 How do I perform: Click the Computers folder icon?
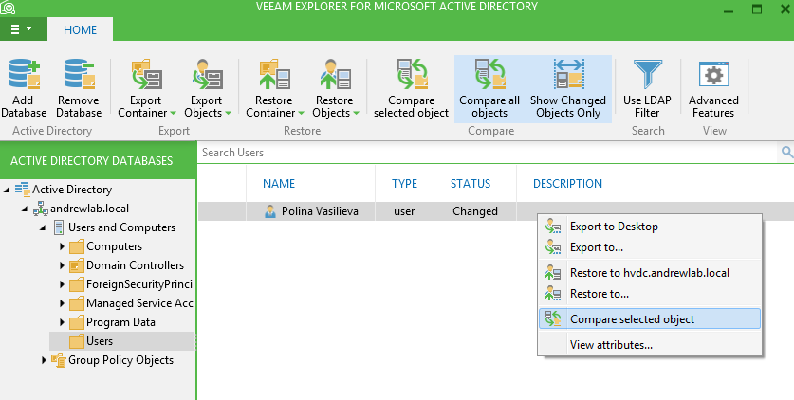point(77,246)
